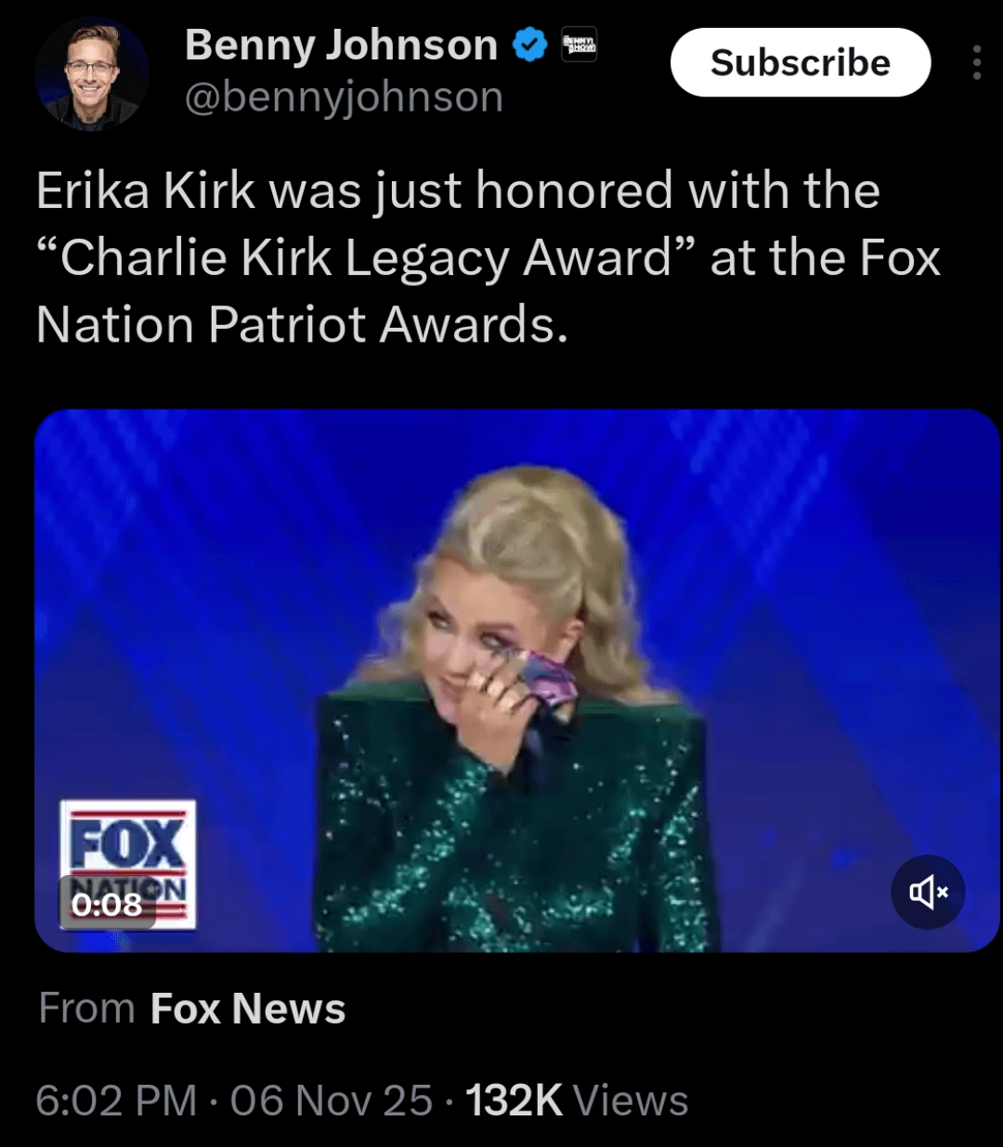Click the Subscribe button
This screenshot has width=1003, height=1147.
tap(801, 62)
